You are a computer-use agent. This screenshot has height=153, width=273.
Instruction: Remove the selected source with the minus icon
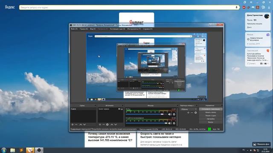coord(103,125)
